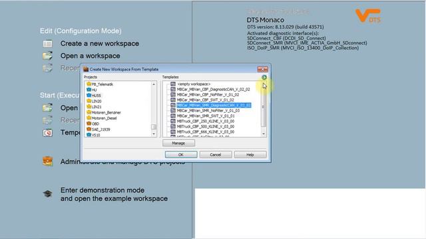This screenshot has width=426, height=239.
Task: Select MBTruck_CBF_500_KLINE_V_03_00 template
Action: [206, 127]
